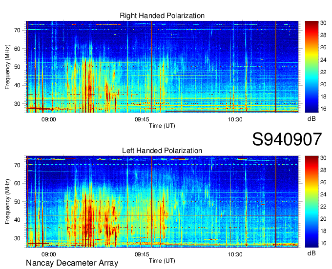Click the 09:00 time tick on bottom plot

click(x=49, y=254)
